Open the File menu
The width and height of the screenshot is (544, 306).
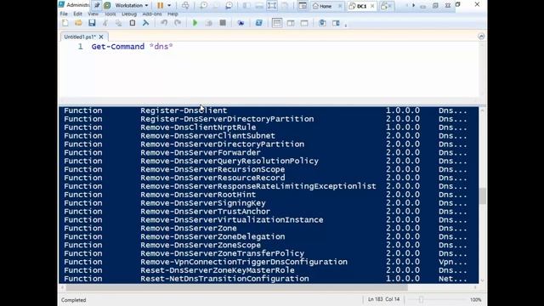[64, 14]
